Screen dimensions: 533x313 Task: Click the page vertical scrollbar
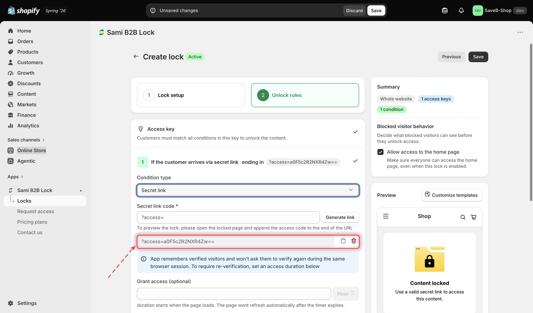(x=531, y=122)
